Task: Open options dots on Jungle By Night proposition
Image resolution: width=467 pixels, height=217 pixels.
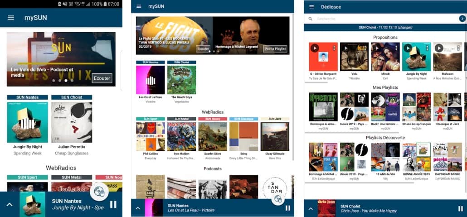Action: (428, 48)
